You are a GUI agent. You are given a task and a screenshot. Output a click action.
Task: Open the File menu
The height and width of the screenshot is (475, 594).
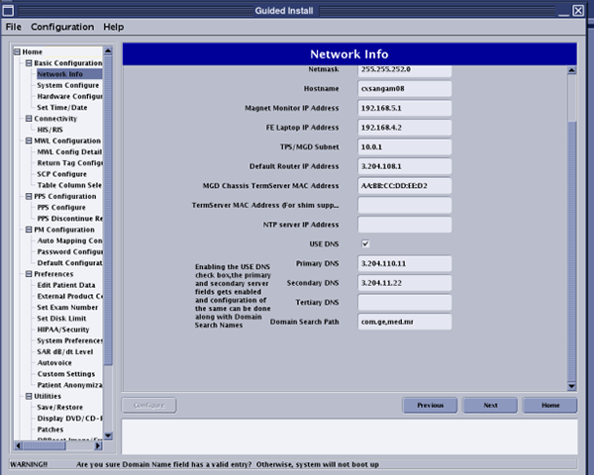(x=13, y=27)
